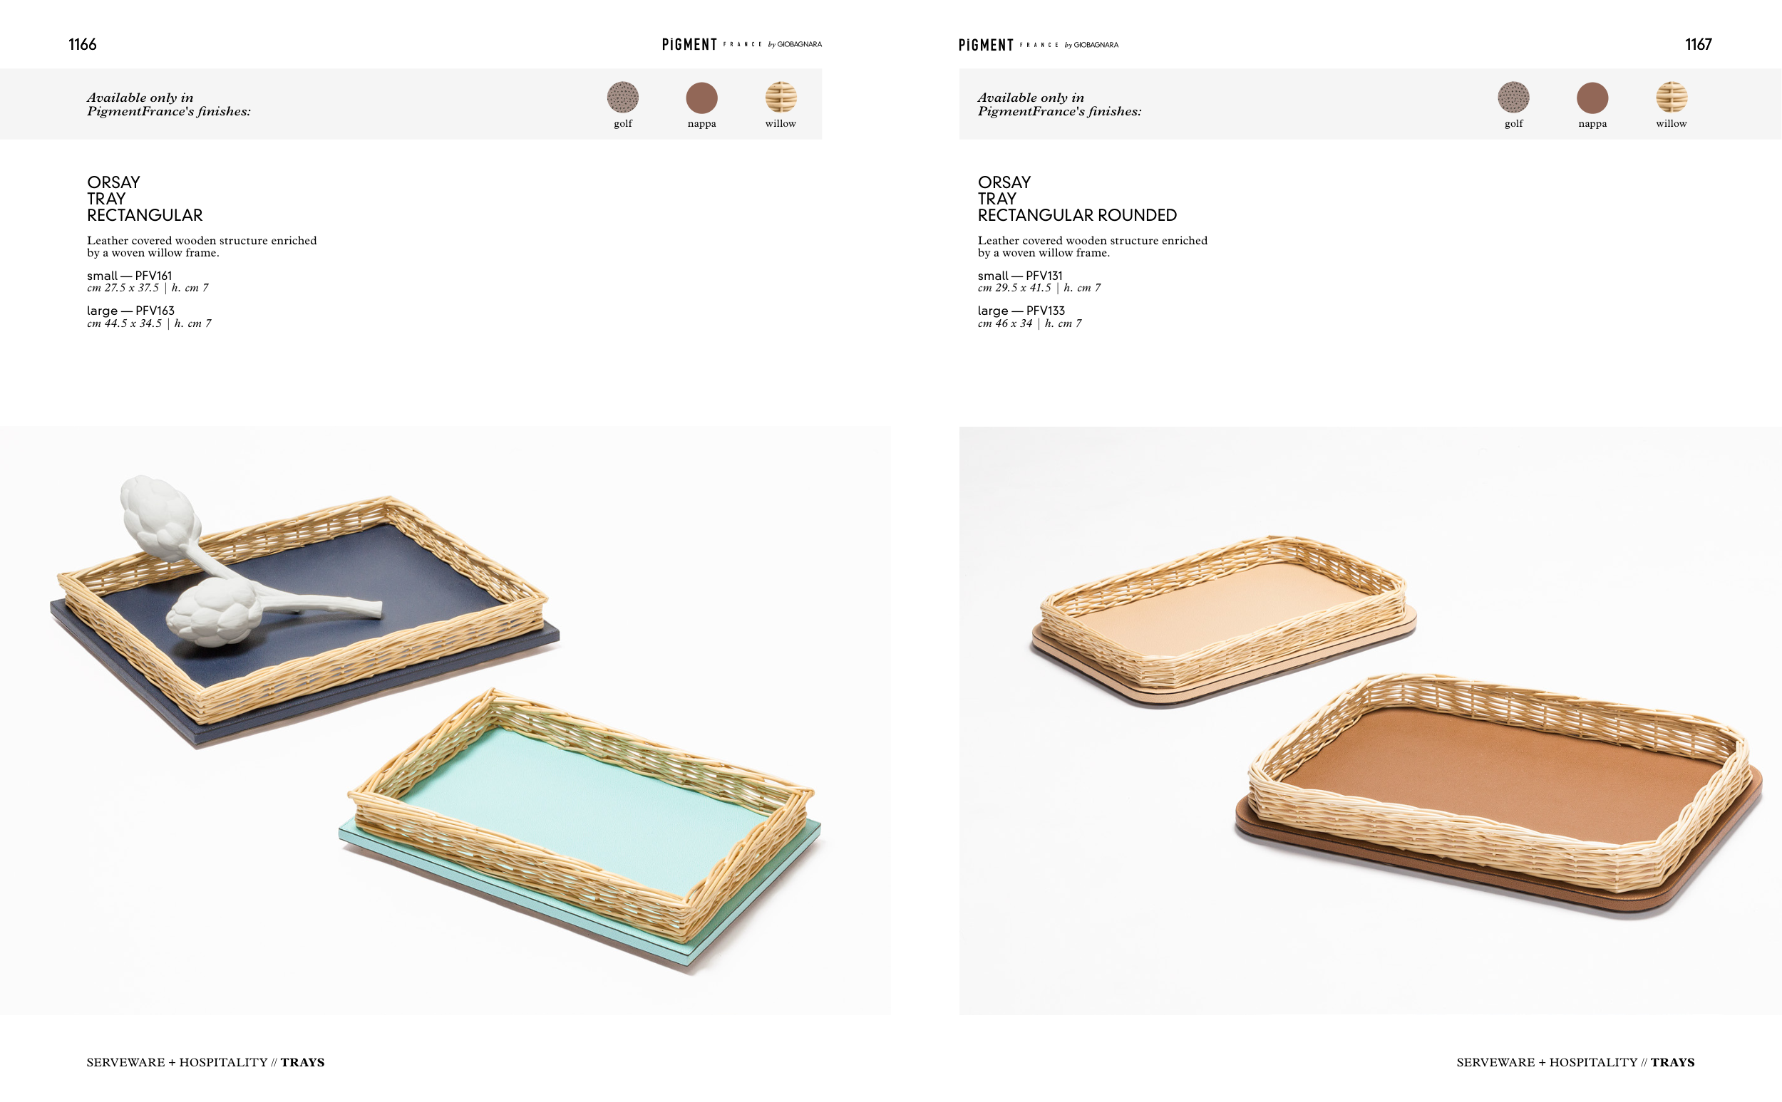Click the TRAYS footer on page 1167
This screenshot has width=1782, height=1102.
point(1673,1062)
